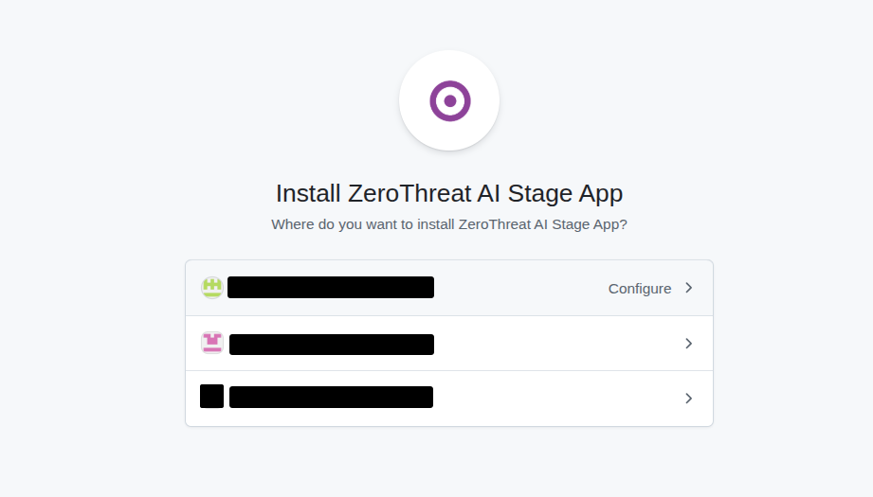Viewport: 873px width, 497px height.
Task: Expand the chevron in the black avatar row
Action: (689, 398)
